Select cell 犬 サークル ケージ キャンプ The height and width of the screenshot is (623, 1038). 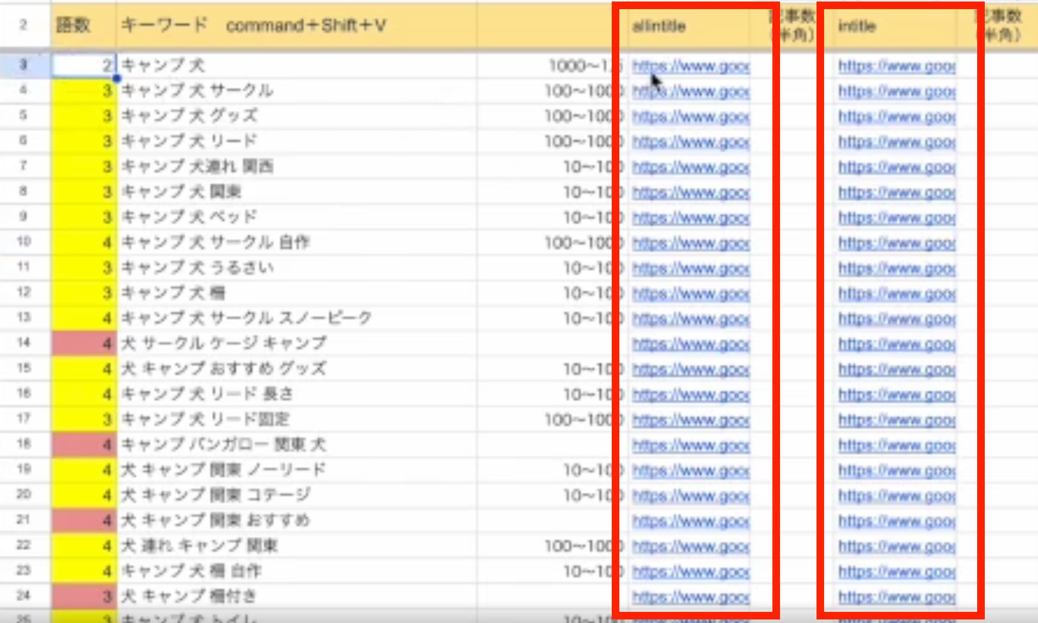coord(224,343)
